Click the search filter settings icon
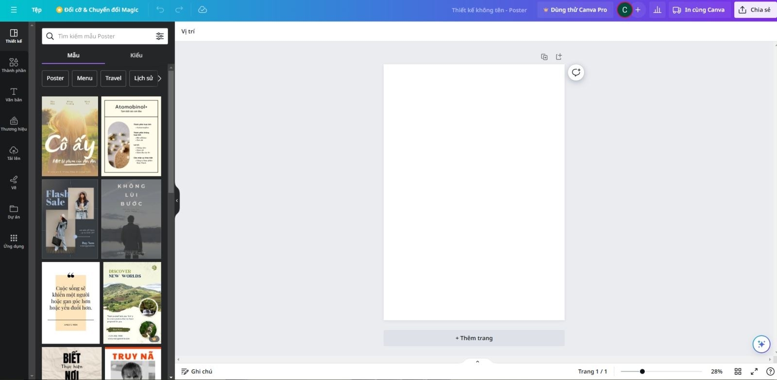Viewport: 777px width, 380px height. click(x=160, y=36)
